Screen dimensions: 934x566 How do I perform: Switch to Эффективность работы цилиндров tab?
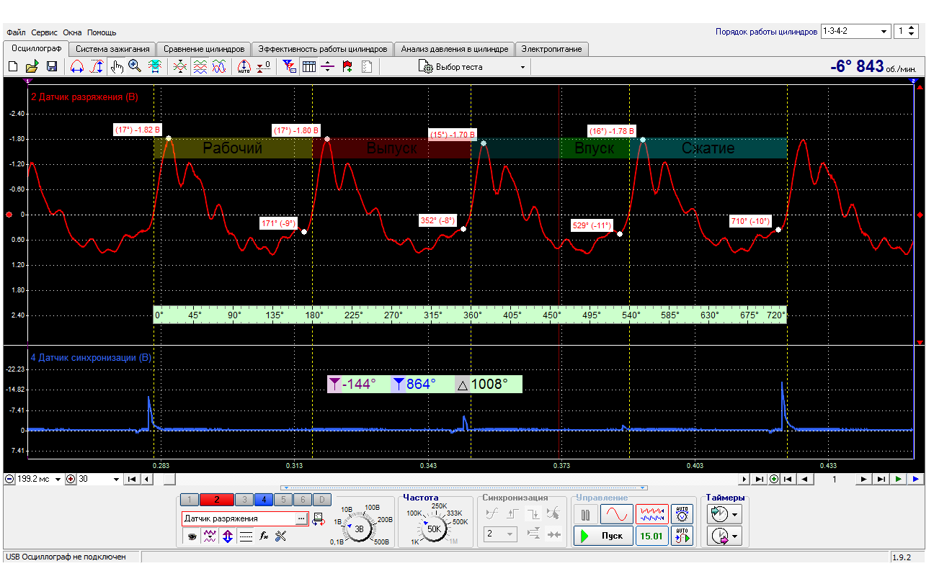(x=323, y=49)
